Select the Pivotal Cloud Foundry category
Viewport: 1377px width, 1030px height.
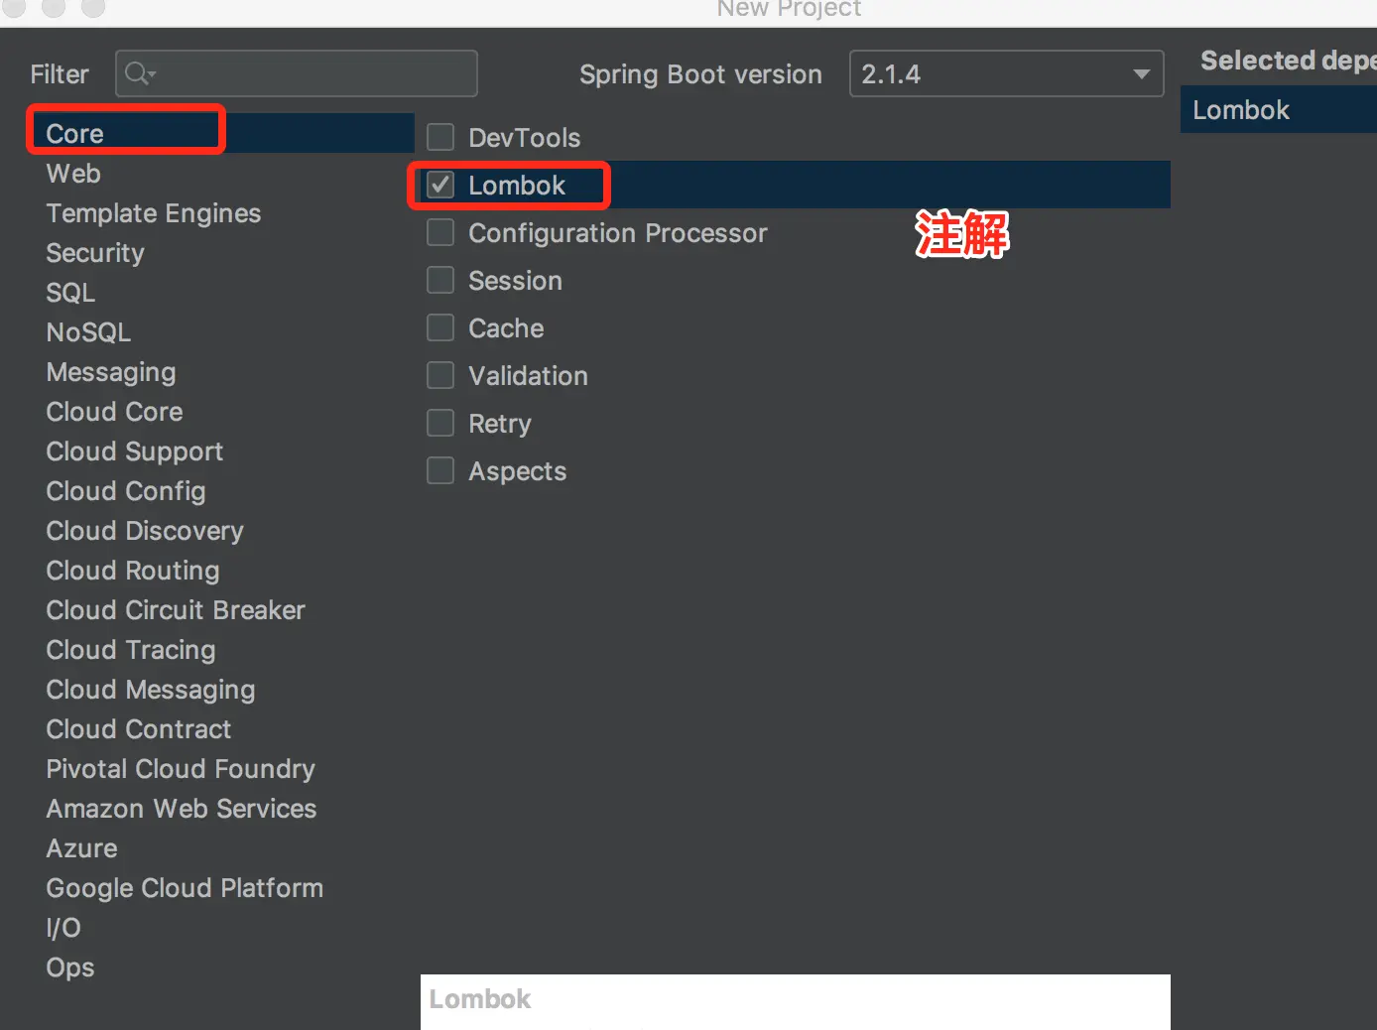click(181, 769)
